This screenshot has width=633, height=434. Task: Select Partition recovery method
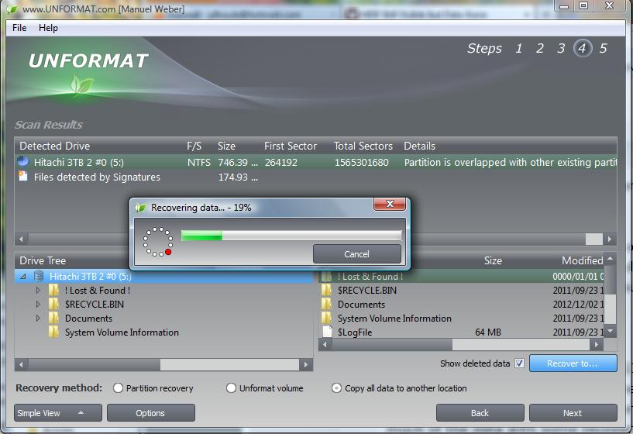click(118, 388)
